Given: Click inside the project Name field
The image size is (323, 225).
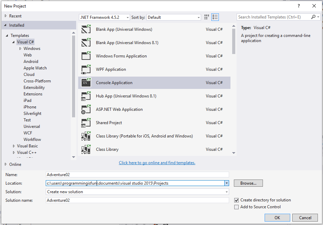Looking at the screenshot, I should pos(137,174).
